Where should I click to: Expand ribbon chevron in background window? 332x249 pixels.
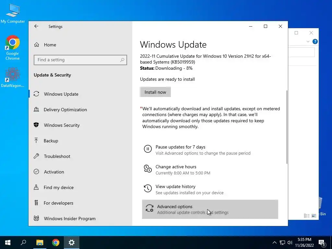click(308, 41)
